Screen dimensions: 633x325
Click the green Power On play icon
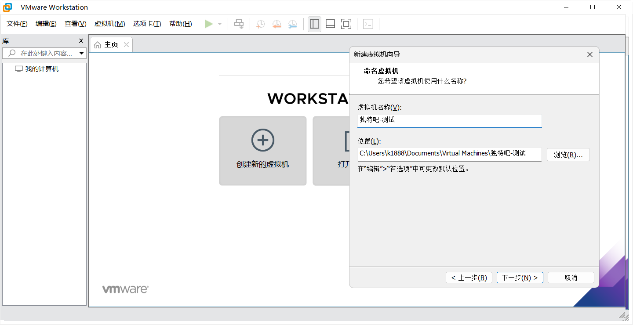coord(208,24)
